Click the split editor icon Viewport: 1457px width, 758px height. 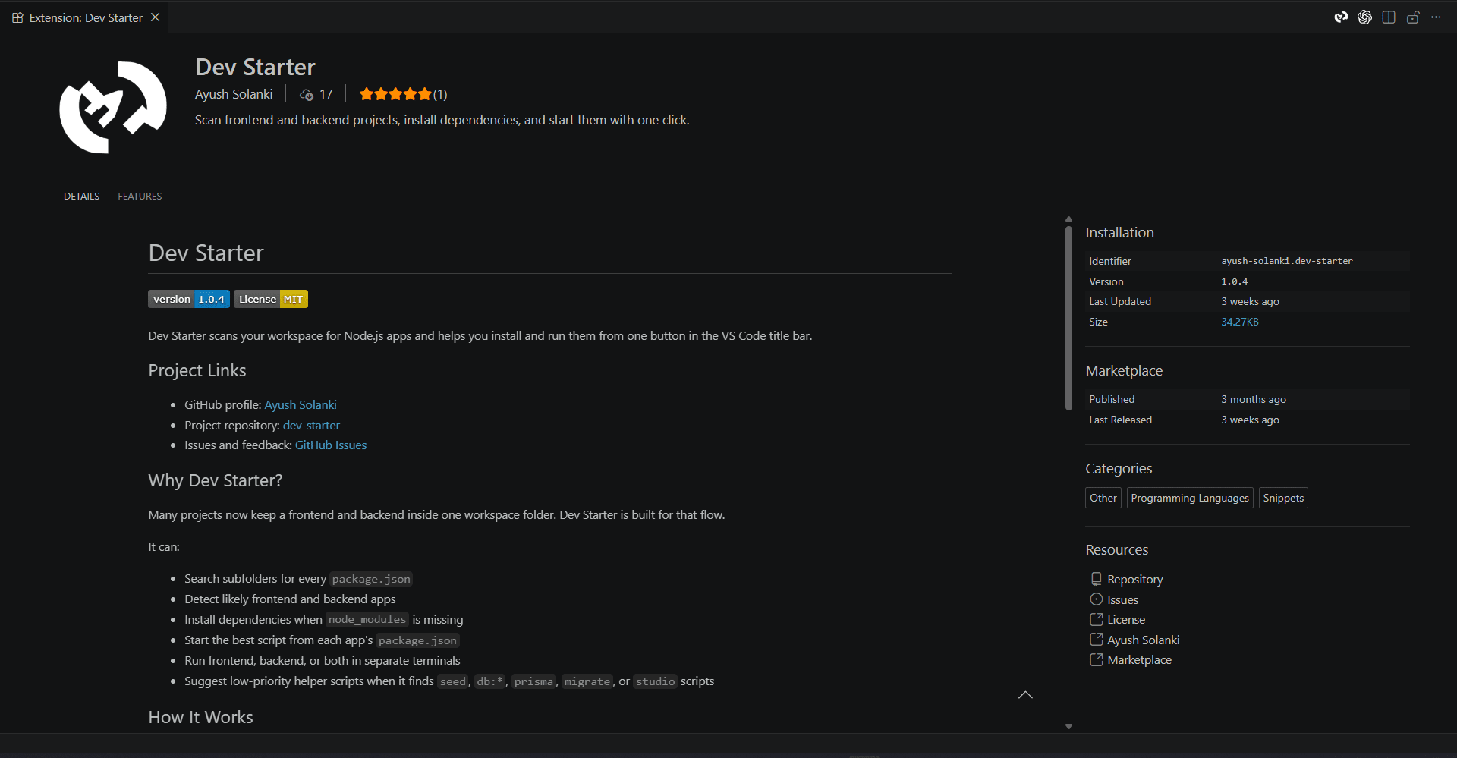pos(1389,17)
